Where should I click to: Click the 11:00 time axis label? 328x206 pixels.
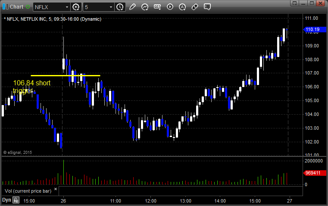coord(116,201)
